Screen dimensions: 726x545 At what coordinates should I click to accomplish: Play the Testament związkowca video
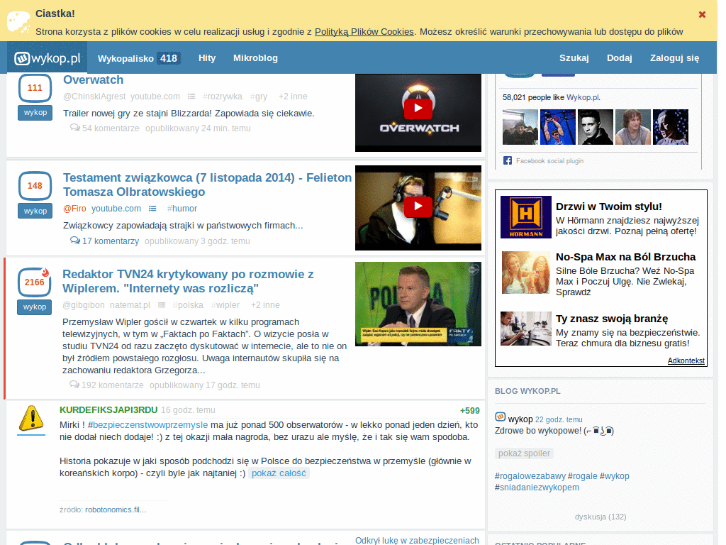click(x=418, y=207)
